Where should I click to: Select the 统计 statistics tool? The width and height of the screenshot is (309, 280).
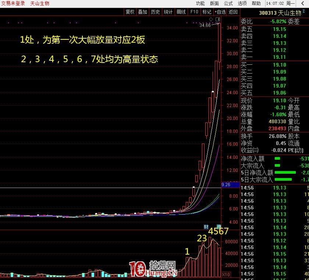coord(168,11)
